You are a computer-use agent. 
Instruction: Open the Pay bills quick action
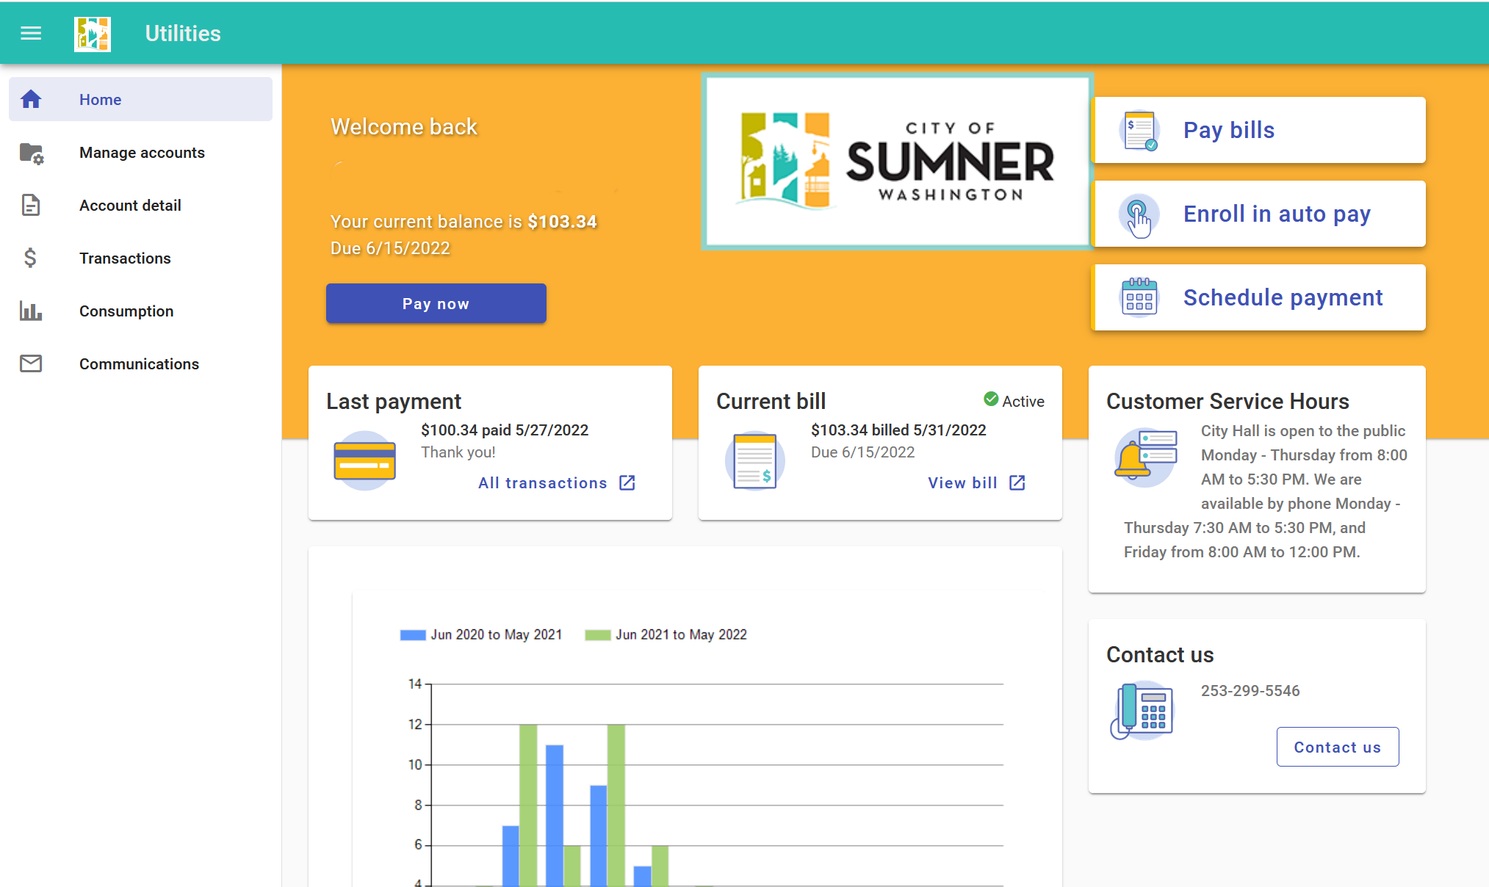click(1259, 130)
